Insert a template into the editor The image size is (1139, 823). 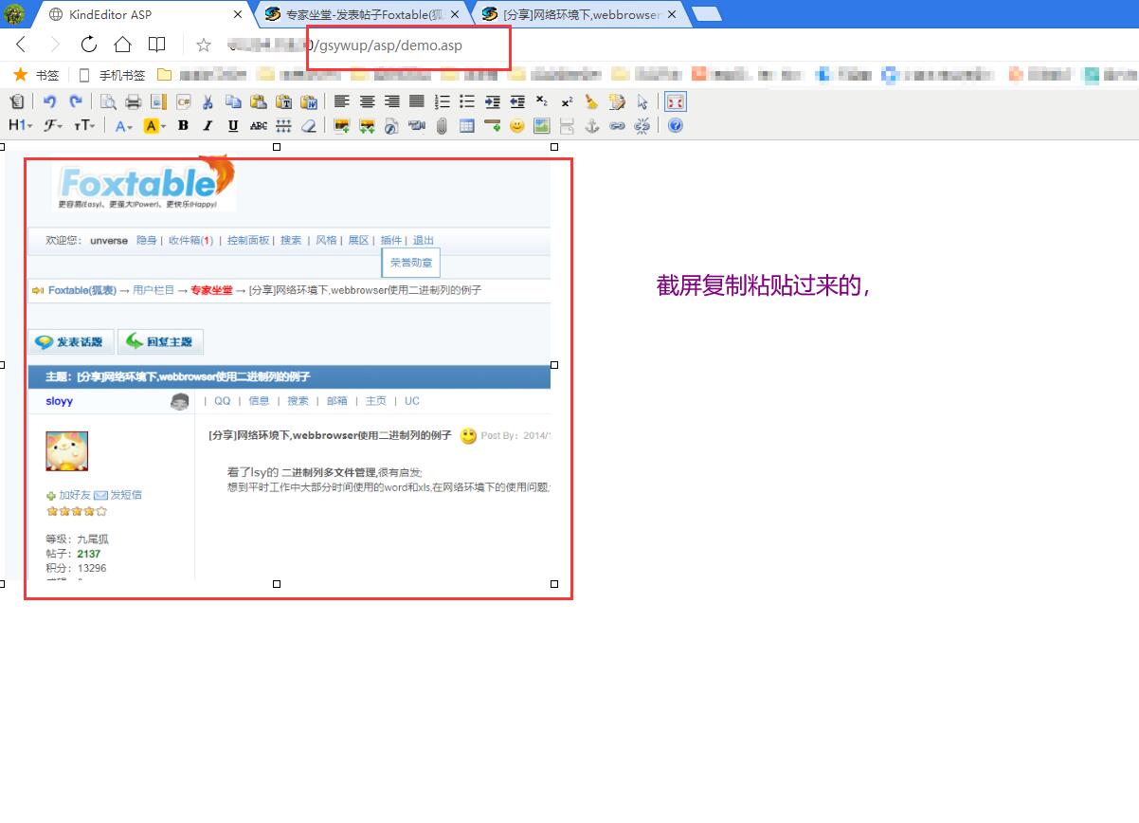click(158, 101)
